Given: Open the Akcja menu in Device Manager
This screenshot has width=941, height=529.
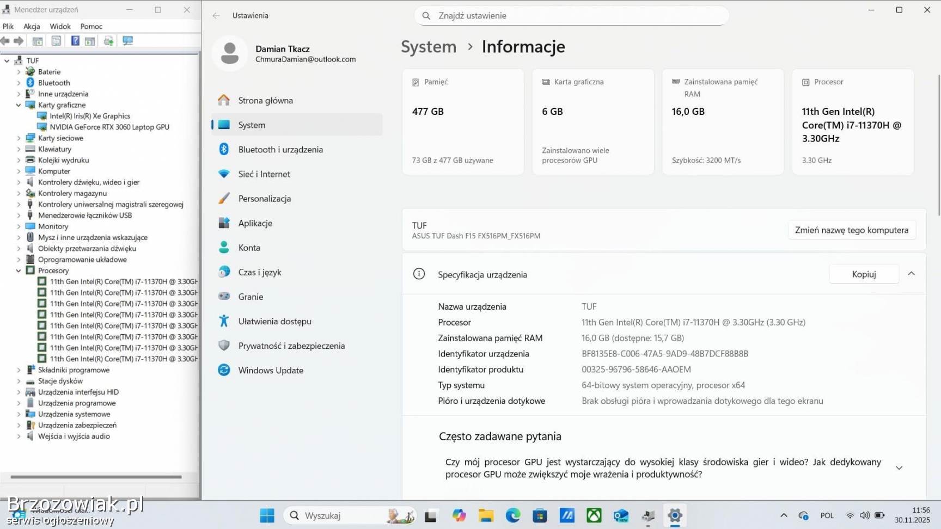Looking at the screenshot, I should coord(32,26).
